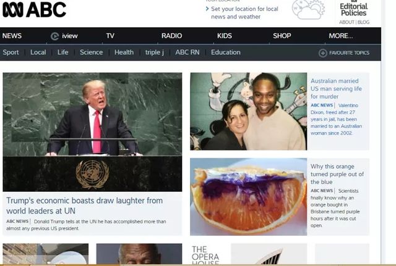Go to the RADIO section
The width and height of the screenshot is (396, 266).
171,36
